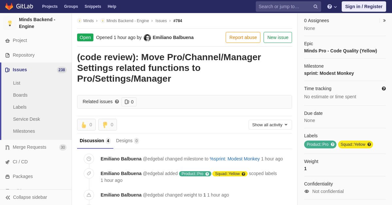Click help icon on activity Squad::Yellow label

tap(243, 174)
